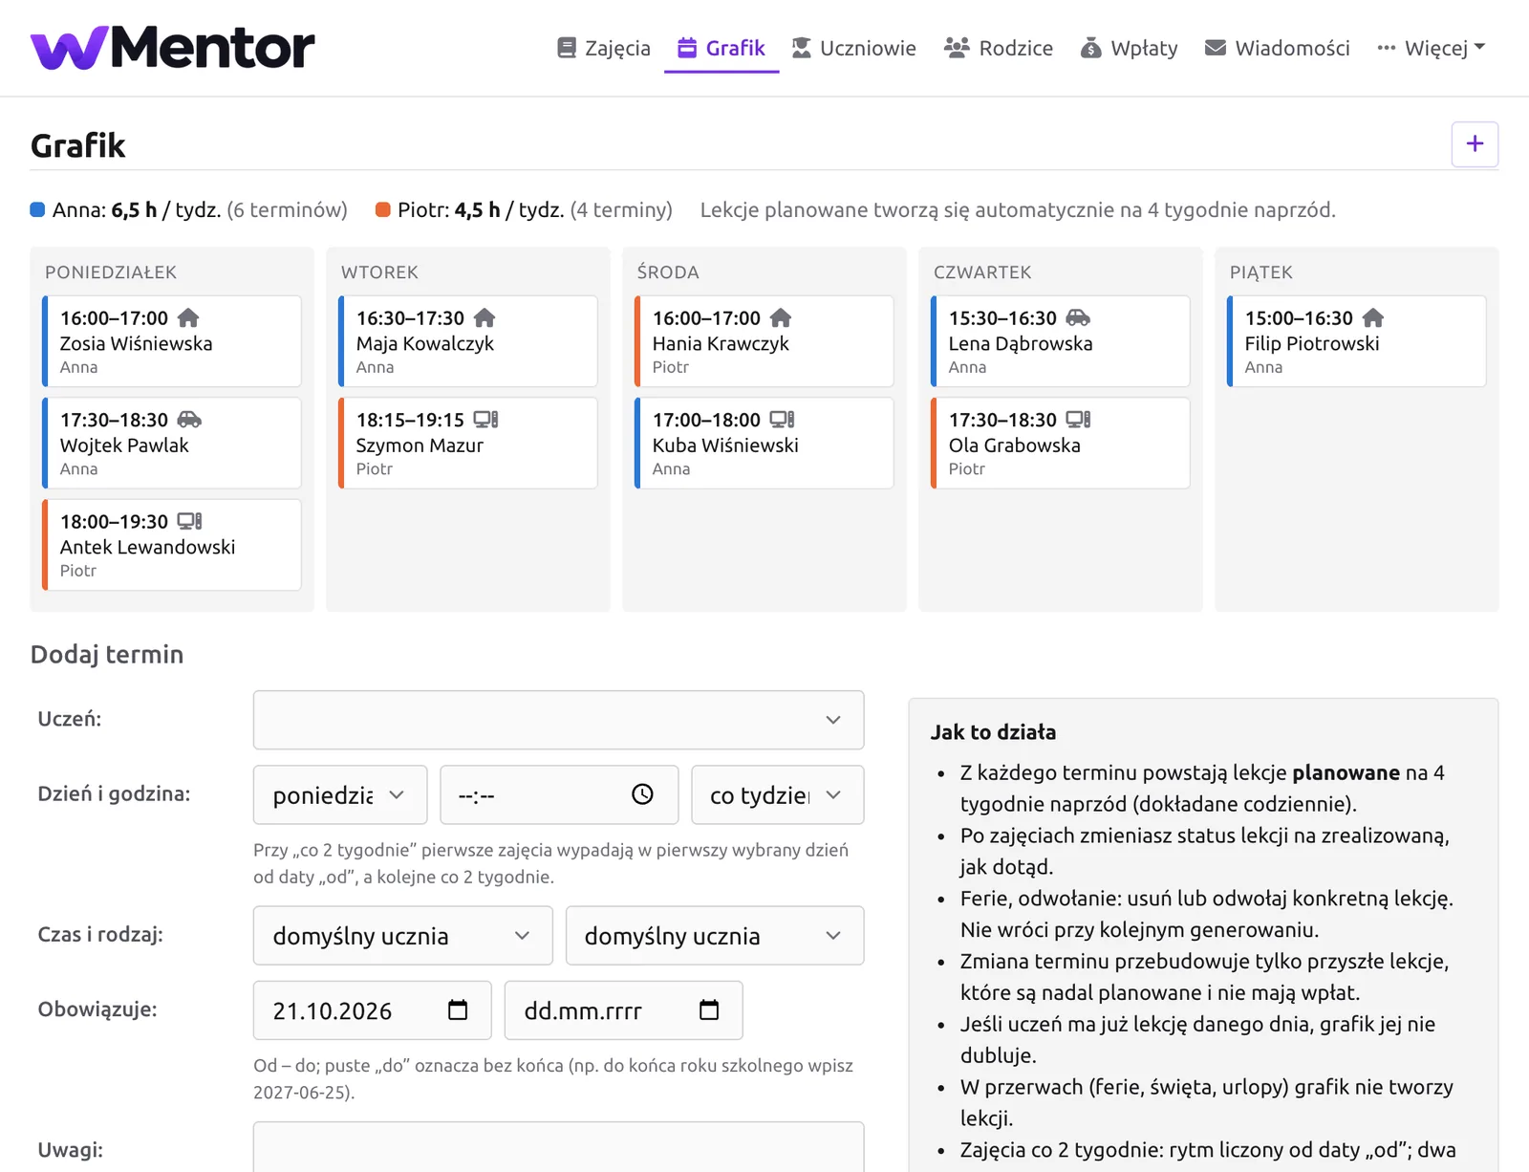The image size is (1529, 1172).
Task: Open the frequency dropdown co tydzień
Action: click(778, 795)
